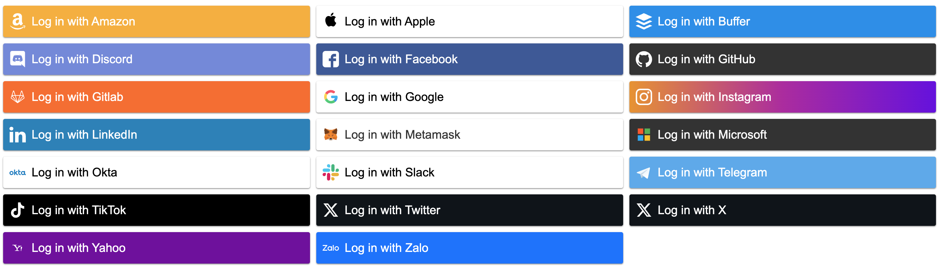This screenshot has width=941, height=273.
Task: Click the TikTok note icon
Action: tap(18, 210)
